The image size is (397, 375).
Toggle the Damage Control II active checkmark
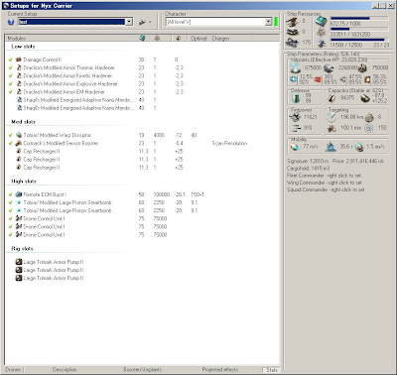[11, 60]
